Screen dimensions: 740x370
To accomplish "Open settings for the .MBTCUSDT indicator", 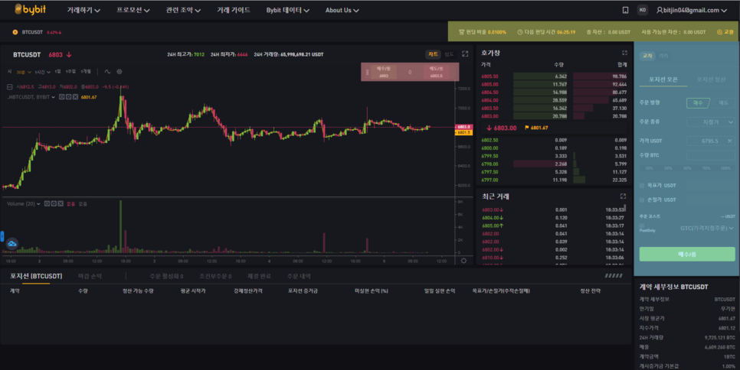I will (x=68, y=97).
